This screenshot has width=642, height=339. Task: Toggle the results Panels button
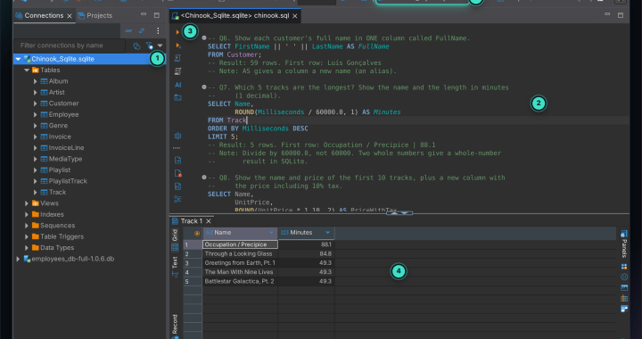click(x=624, y=244)
